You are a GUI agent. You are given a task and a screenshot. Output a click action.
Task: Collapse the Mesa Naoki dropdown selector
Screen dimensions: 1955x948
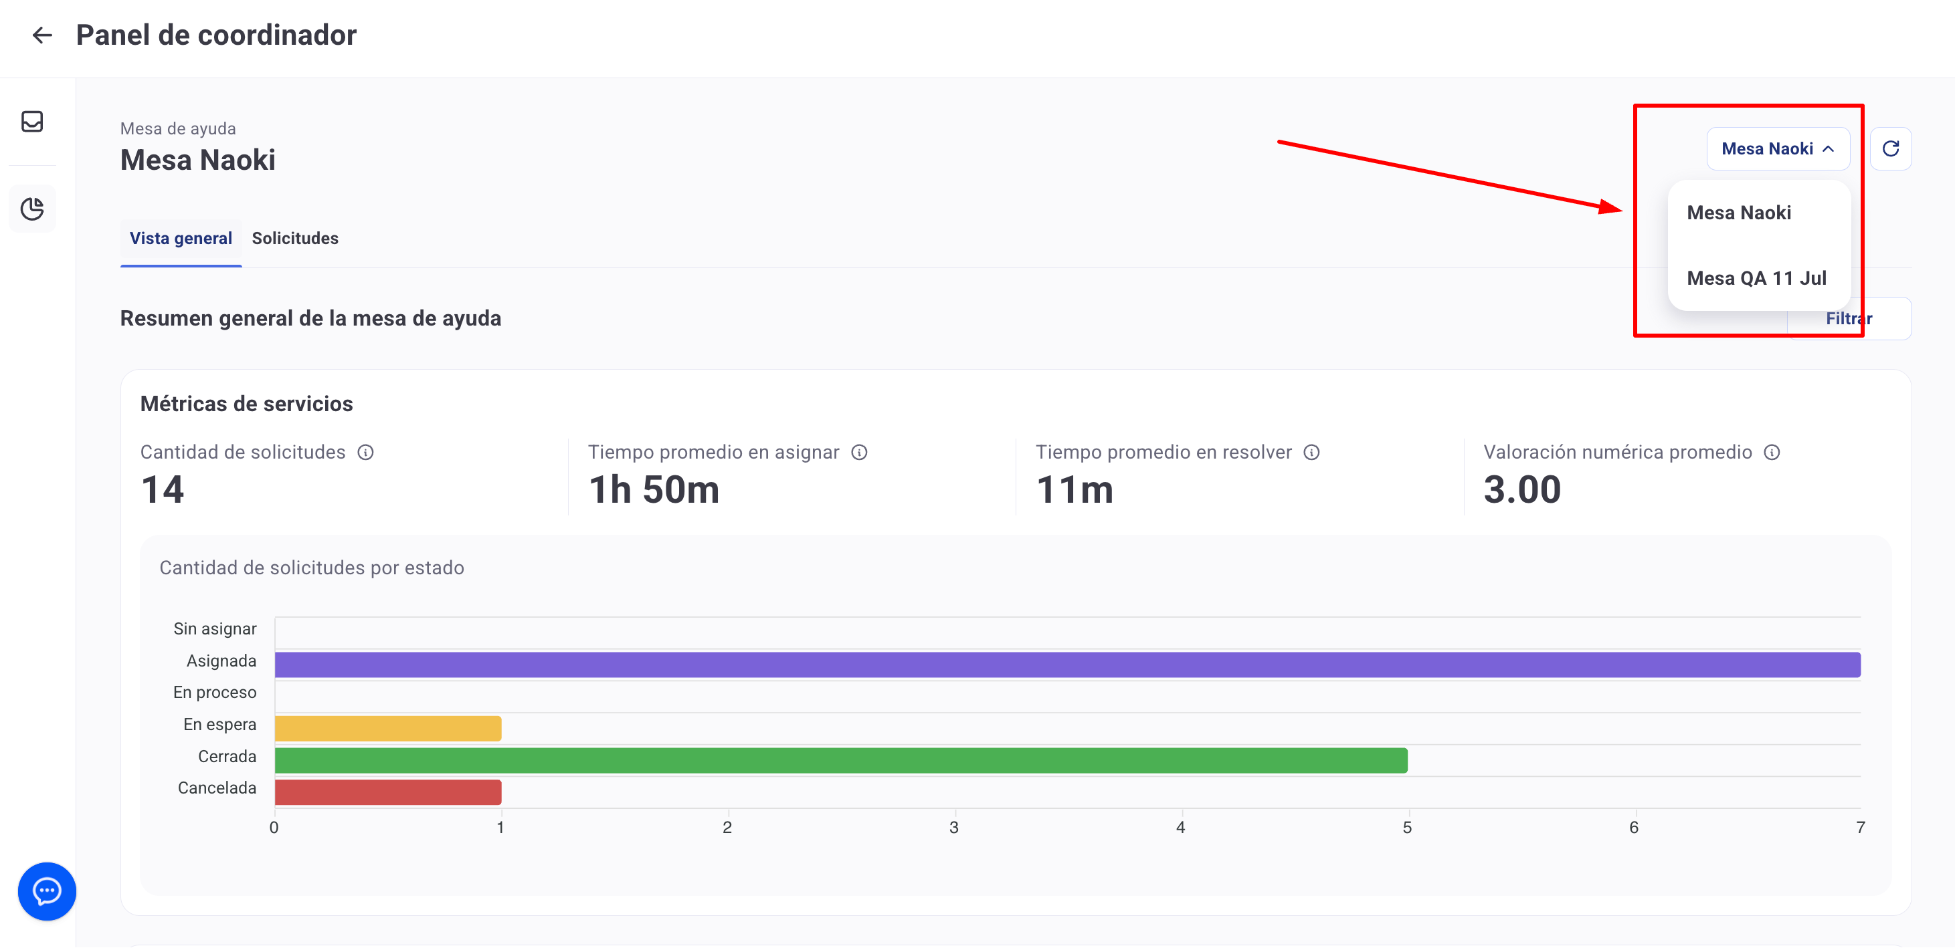click(1778, 148)
